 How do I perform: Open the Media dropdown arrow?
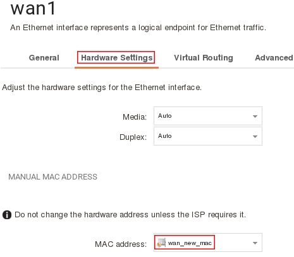(255, 117)
